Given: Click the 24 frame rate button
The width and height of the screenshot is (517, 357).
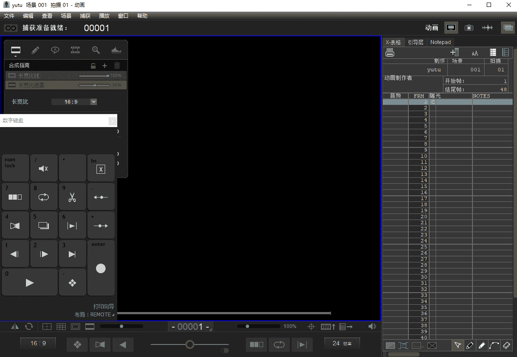Looking at the screenshot, I should [342, 343].
